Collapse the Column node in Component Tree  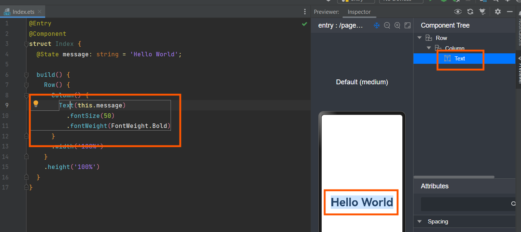tap(429, 48)
